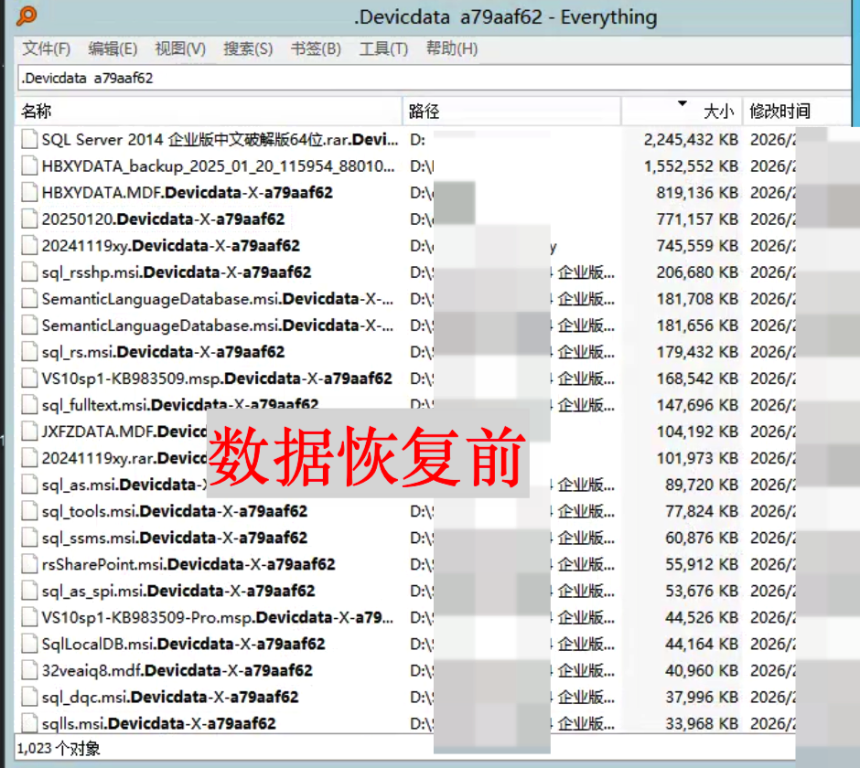Click the size value 819,136 KB

697,192
